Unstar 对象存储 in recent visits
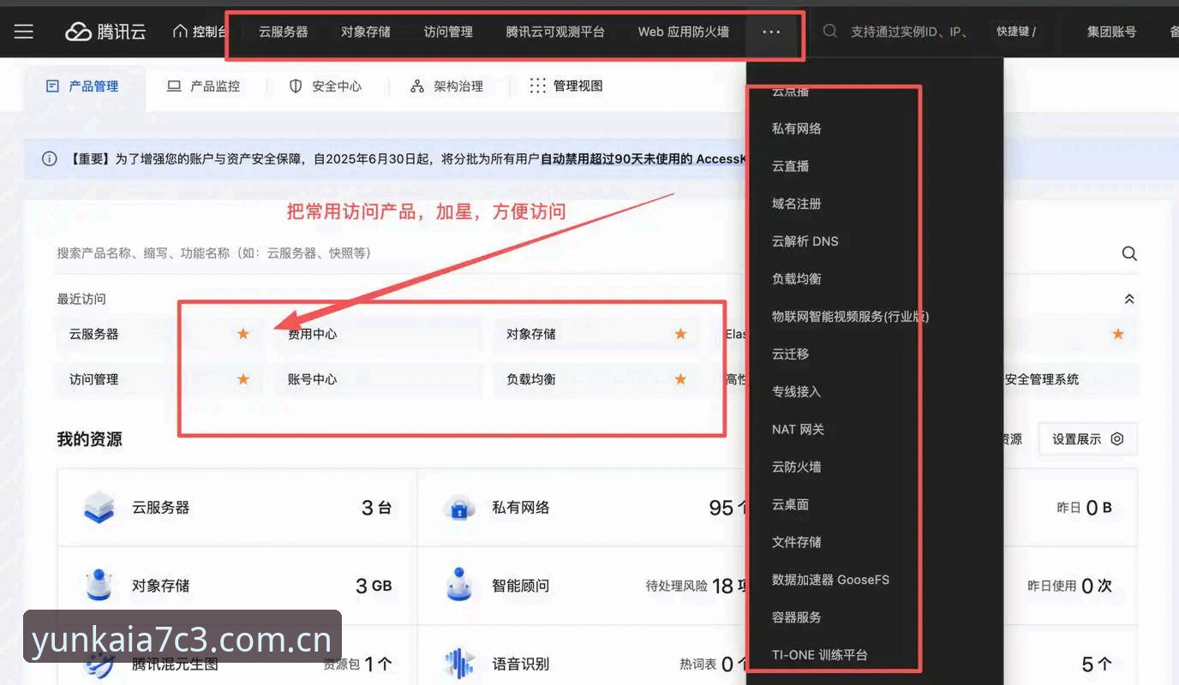The image size is (1179, 685). [x=680, y=334]
